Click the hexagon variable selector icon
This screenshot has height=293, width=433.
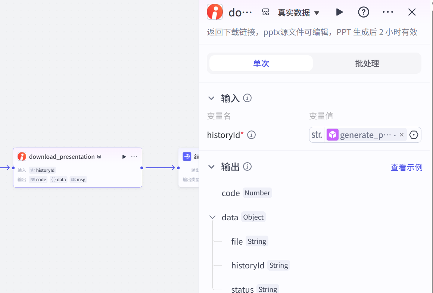tap(414, 135)
